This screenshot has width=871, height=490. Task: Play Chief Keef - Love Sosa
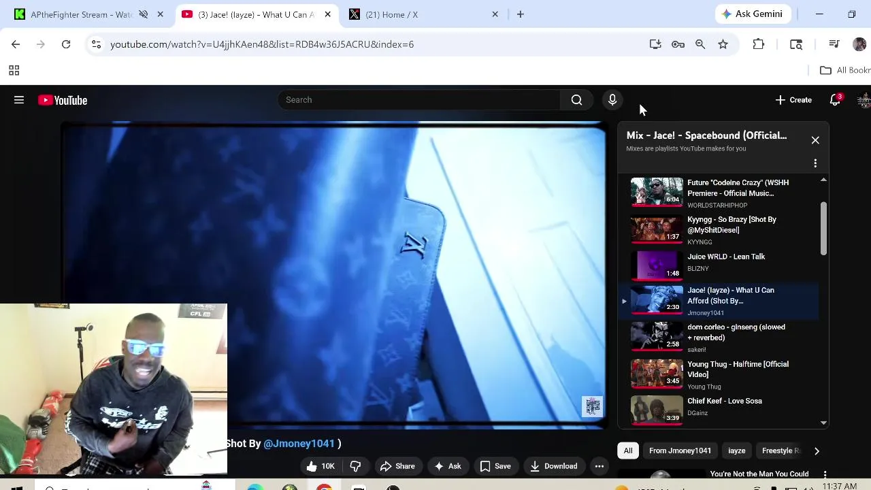pyautogui.click(x=718, y=409)
